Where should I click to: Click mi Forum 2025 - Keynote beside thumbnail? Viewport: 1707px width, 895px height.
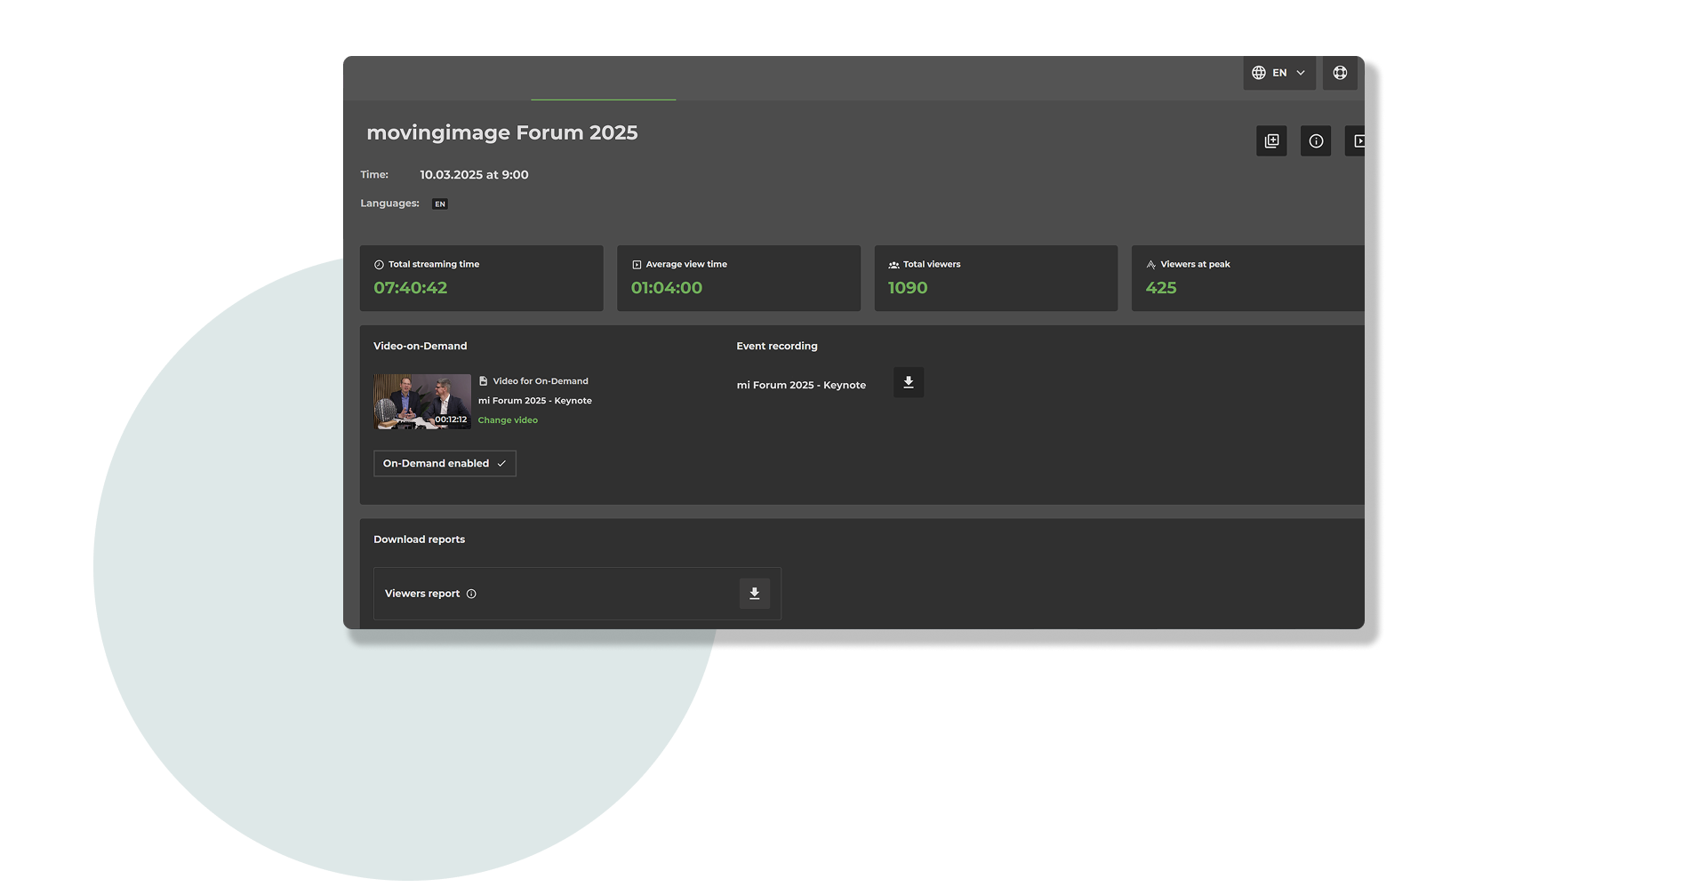coord(535,401)
